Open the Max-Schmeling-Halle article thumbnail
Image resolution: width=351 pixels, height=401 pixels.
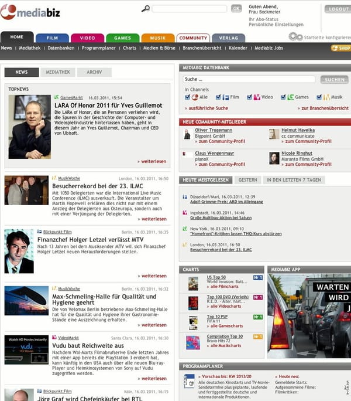[x=26, y=301]
